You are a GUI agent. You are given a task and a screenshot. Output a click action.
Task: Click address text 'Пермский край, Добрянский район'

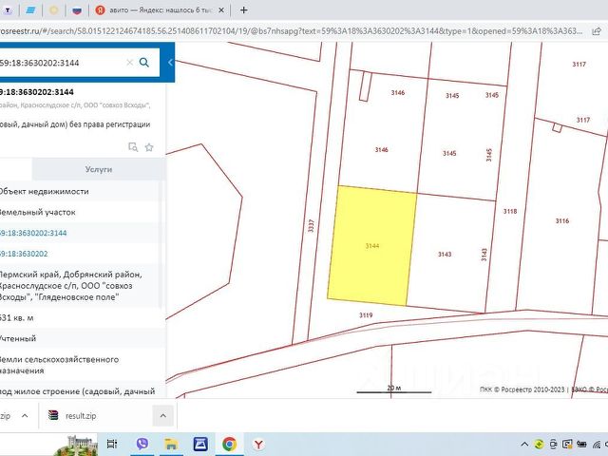tap(69, 275)
